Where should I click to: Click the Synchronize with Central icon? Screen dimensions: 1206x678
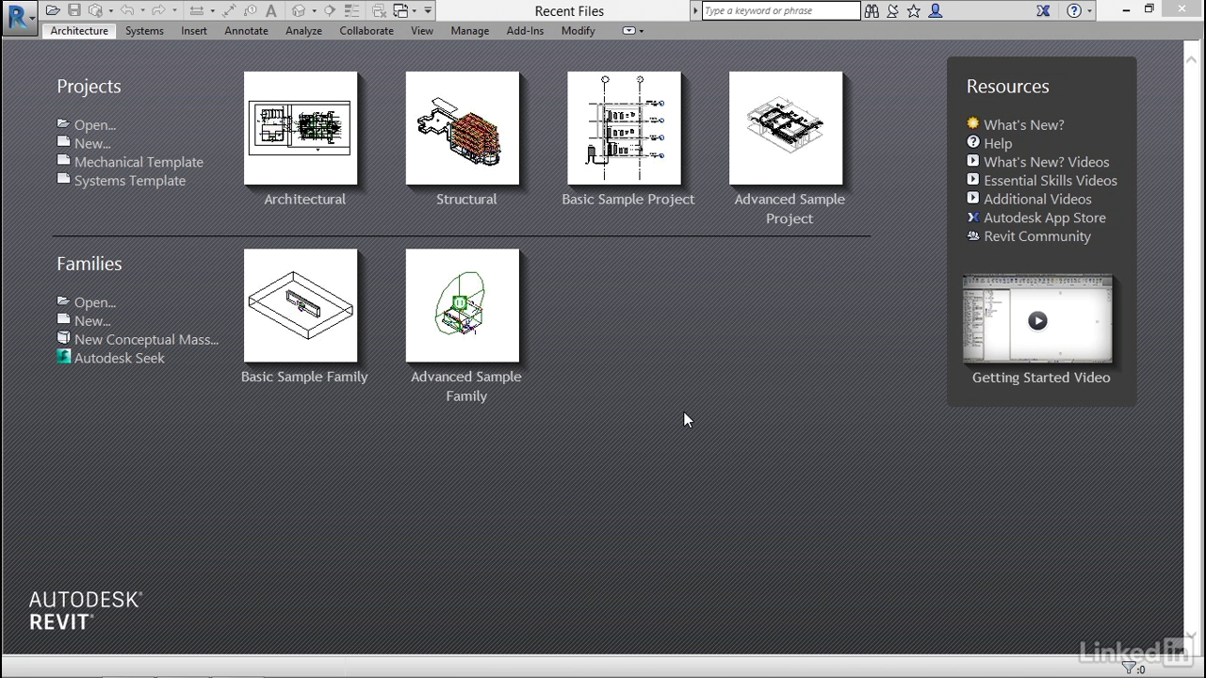coord(96,10)
